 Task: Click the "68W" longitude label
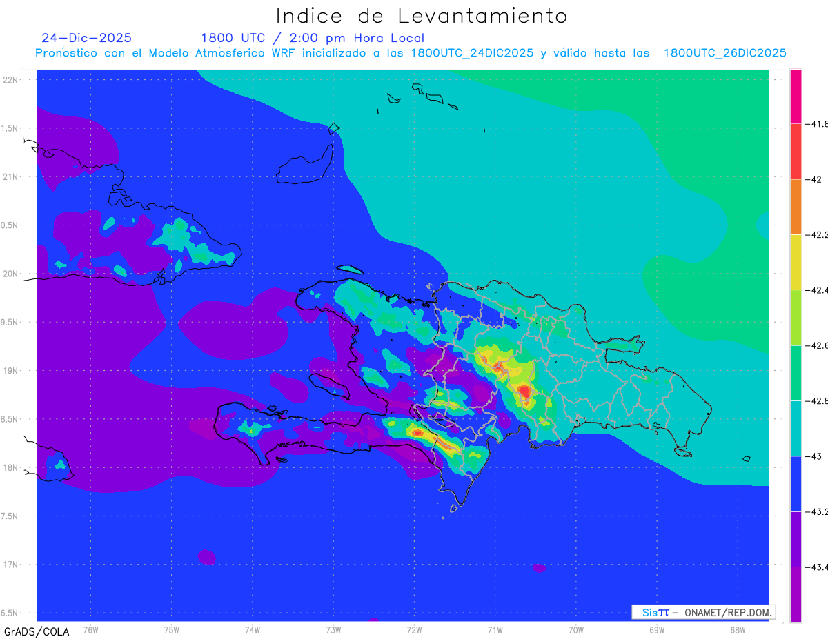[738, 629]
